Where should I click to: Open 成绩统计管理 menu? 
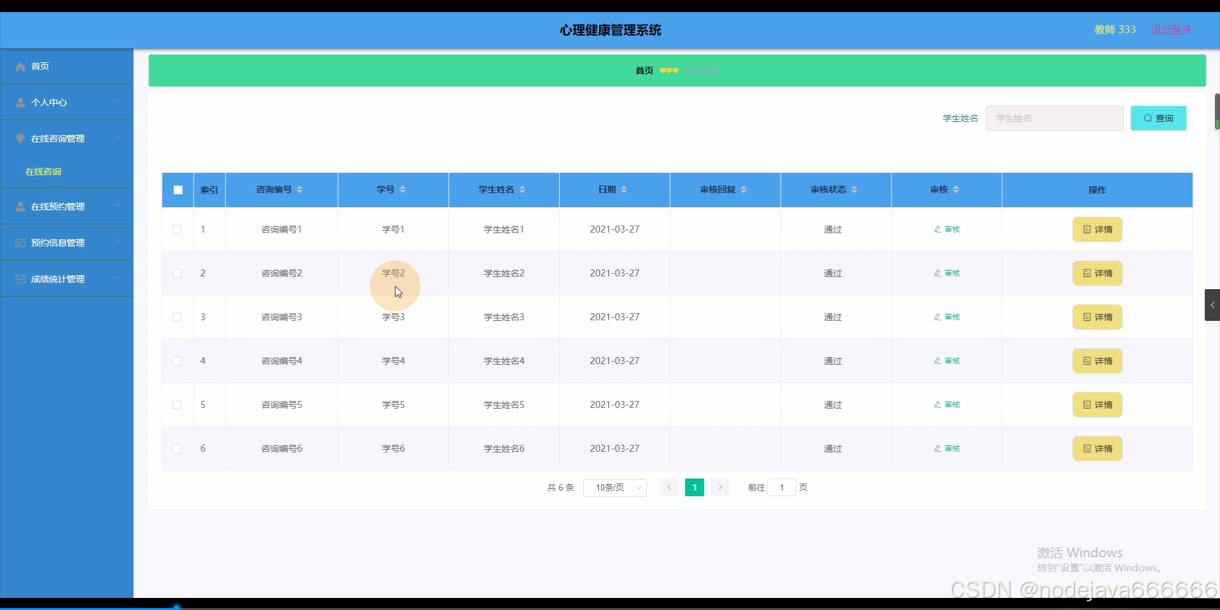[67, 279]
